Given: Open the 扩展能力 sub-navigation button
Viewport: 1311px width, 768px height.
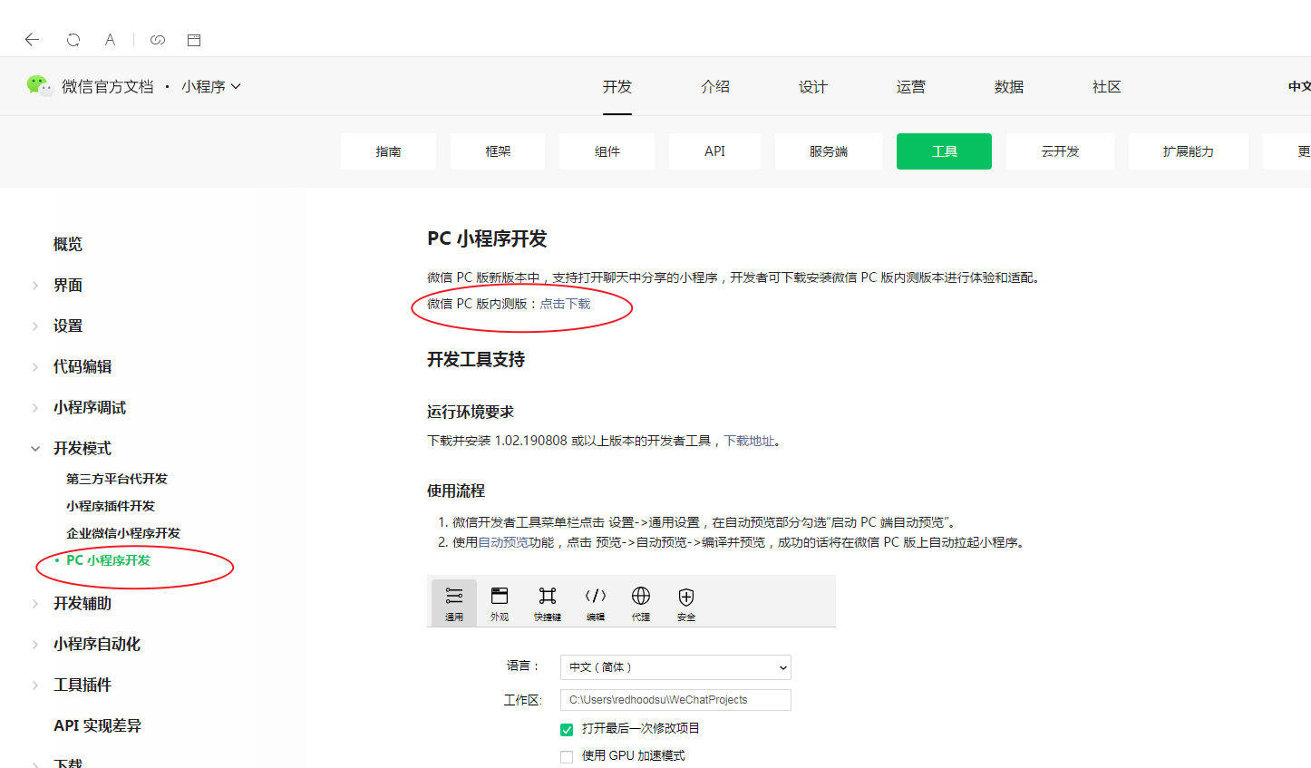Looking at the screenshot, I should point(1189,151).
